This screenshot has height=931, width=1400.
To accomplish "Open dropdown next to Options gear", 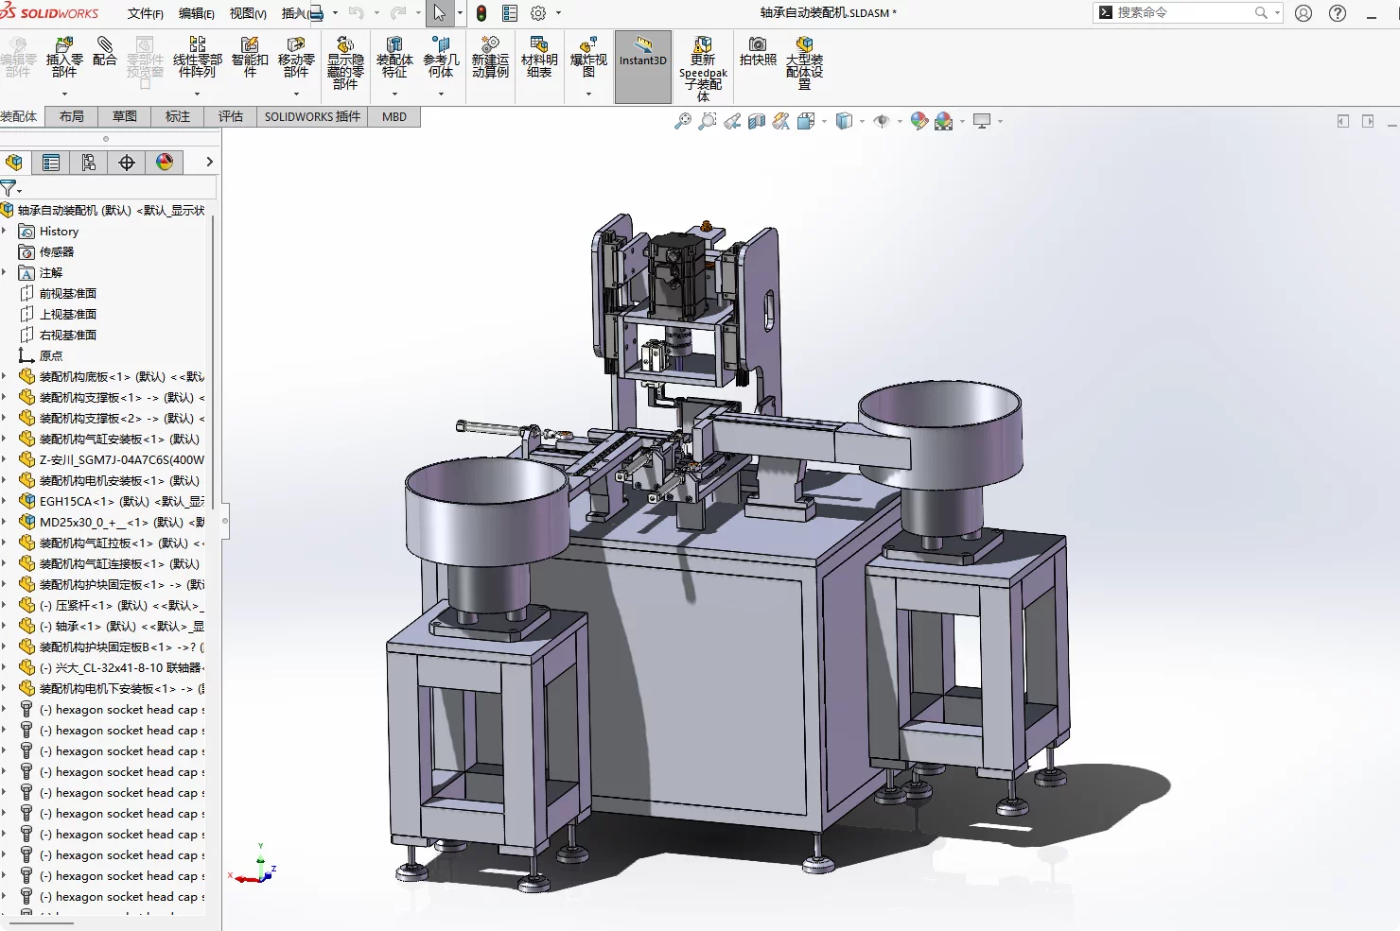I will tap(558, 13).
